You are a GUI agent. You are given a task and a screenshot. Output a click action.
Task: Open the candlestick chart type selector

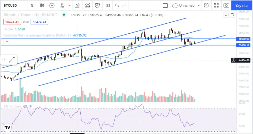coord(42,5)
